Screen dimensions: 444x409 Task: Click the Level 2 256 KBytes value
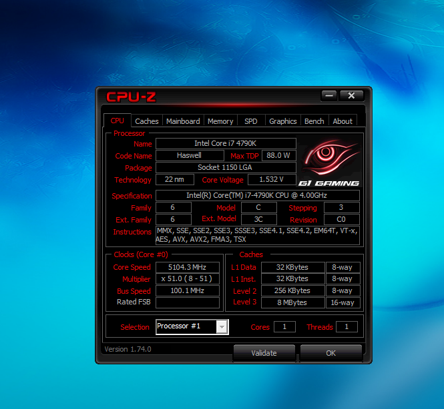pyautogui.click(x=292, y=290)
